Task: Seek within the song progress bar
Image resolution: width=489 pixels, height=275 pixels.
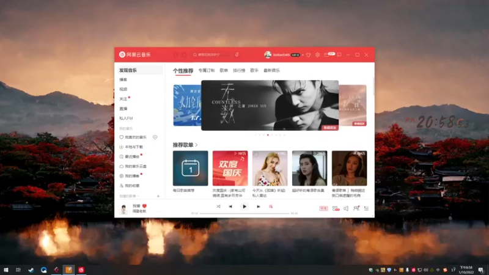Action: (x=244, y=213)
